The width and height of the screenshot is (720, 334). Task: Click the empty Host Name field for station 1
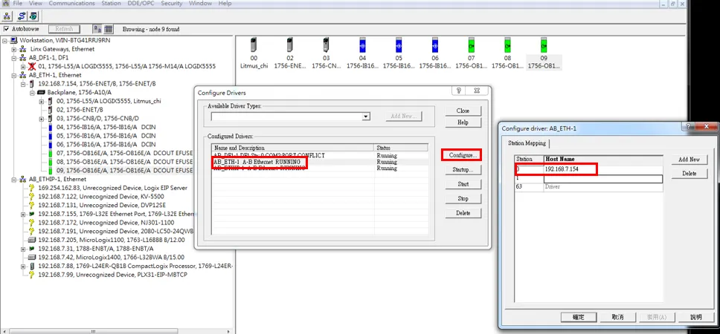(603, 179)
